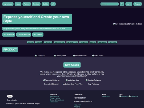The image size is (144, 108).
Task: Open the Home nav item
Action: coord(18,4)
